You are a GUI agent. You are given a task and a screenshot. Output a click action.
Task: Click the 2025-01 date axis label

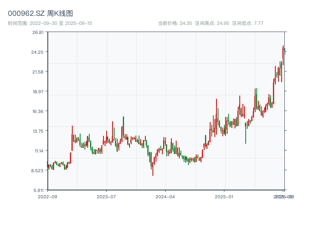[x=224, y=196]
